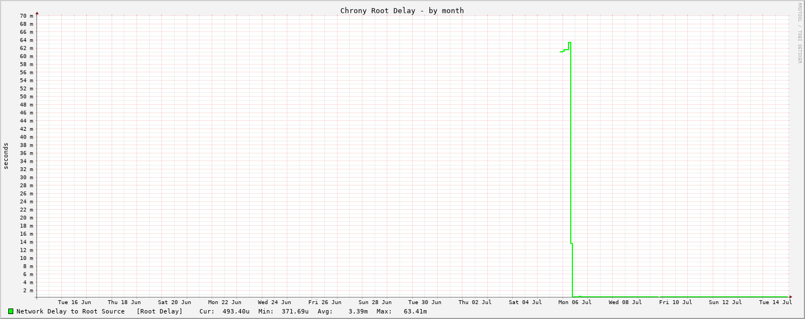Screen dimensions: 805x319
Task: Click the 'Tue 30 Jun' x-axis date
Action: point(425,302)
